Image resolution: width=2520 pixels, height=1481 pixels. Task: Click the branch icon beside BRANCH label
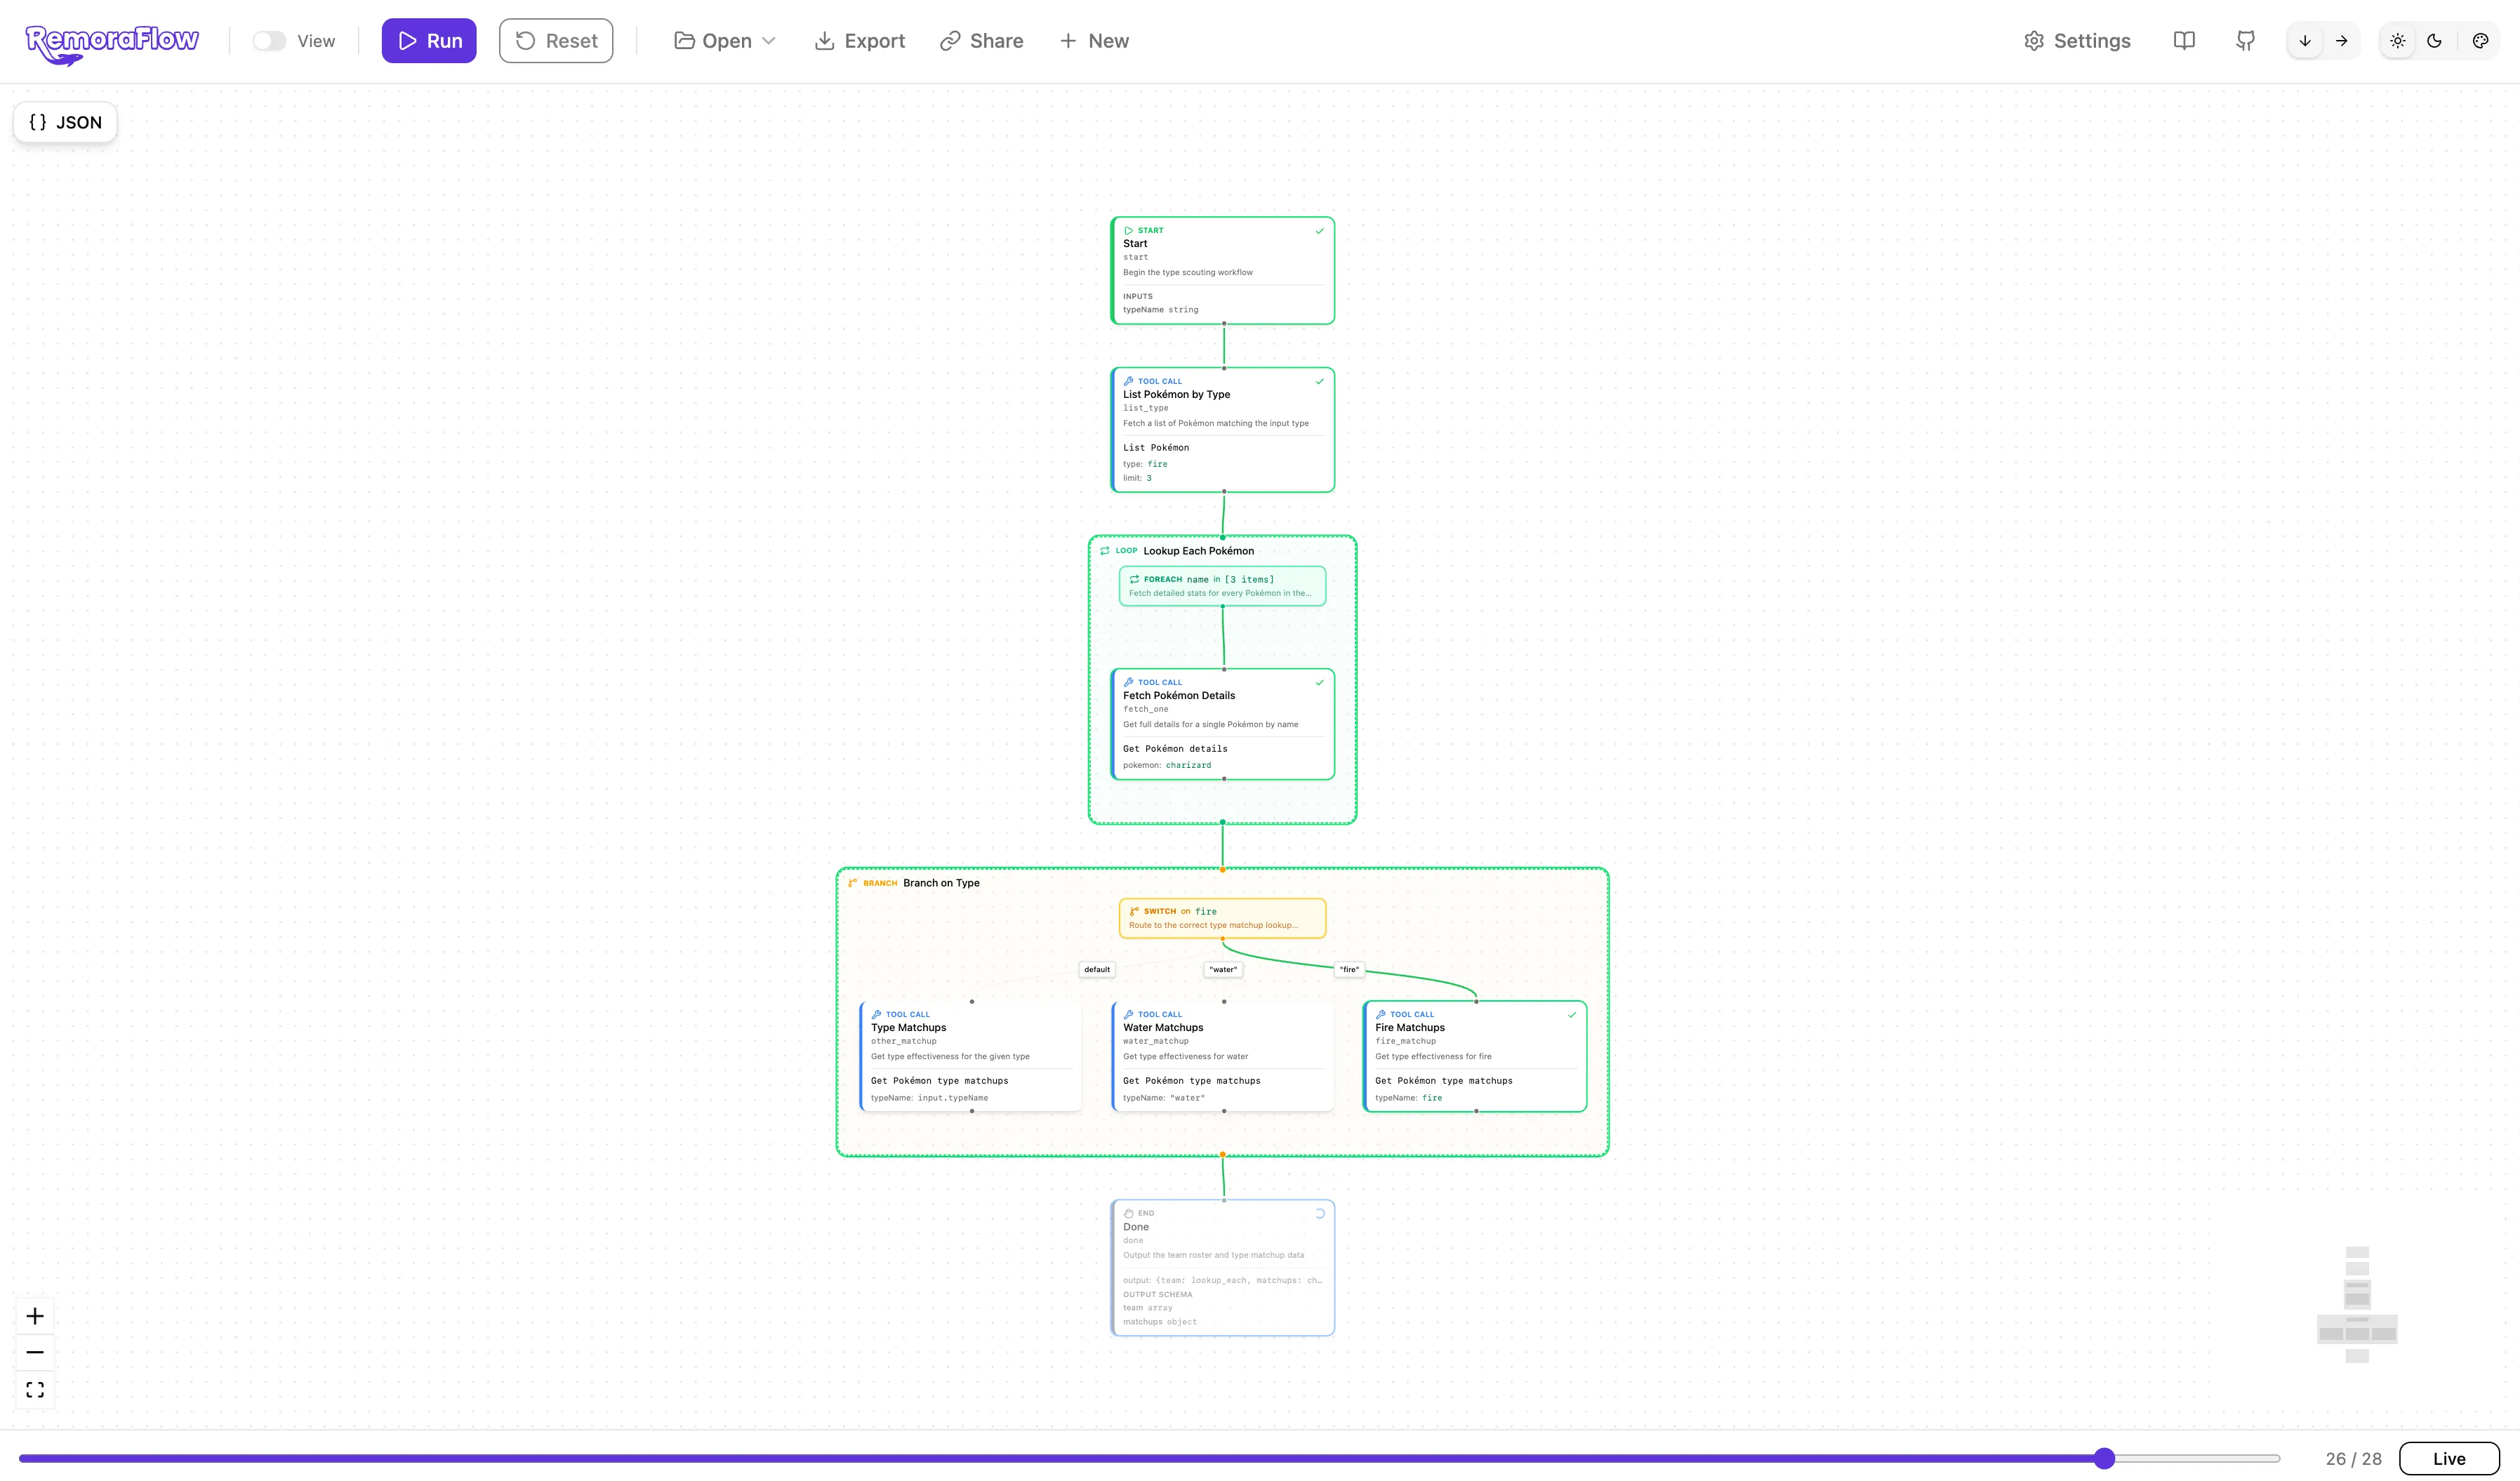click(x=853, y=883)
